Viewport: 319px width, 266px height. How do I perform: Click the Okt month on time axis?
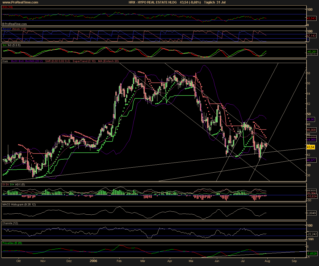18,261
